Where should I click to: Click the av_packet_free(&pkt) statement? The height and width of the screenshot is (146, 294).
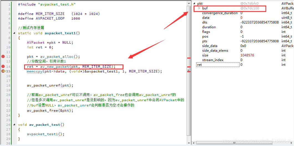[50, 111]
